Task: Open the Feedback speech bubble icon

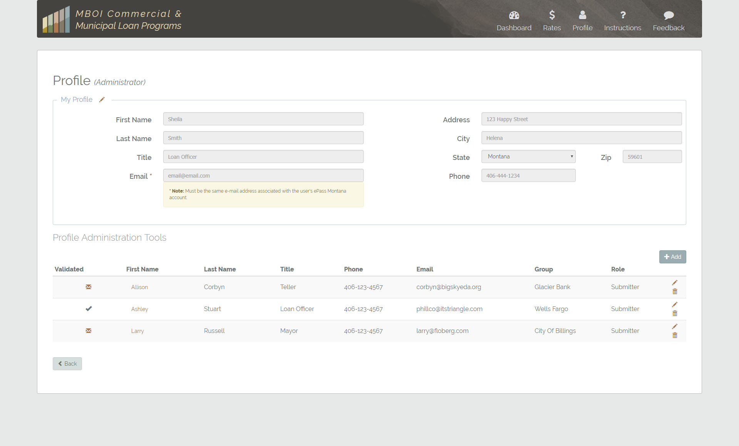Action: pyautogui.click(x=669, y=15)
